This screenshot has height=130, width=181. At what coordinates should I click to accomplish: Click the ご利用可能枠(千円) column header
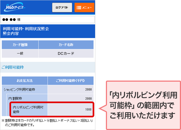point(71,81)
